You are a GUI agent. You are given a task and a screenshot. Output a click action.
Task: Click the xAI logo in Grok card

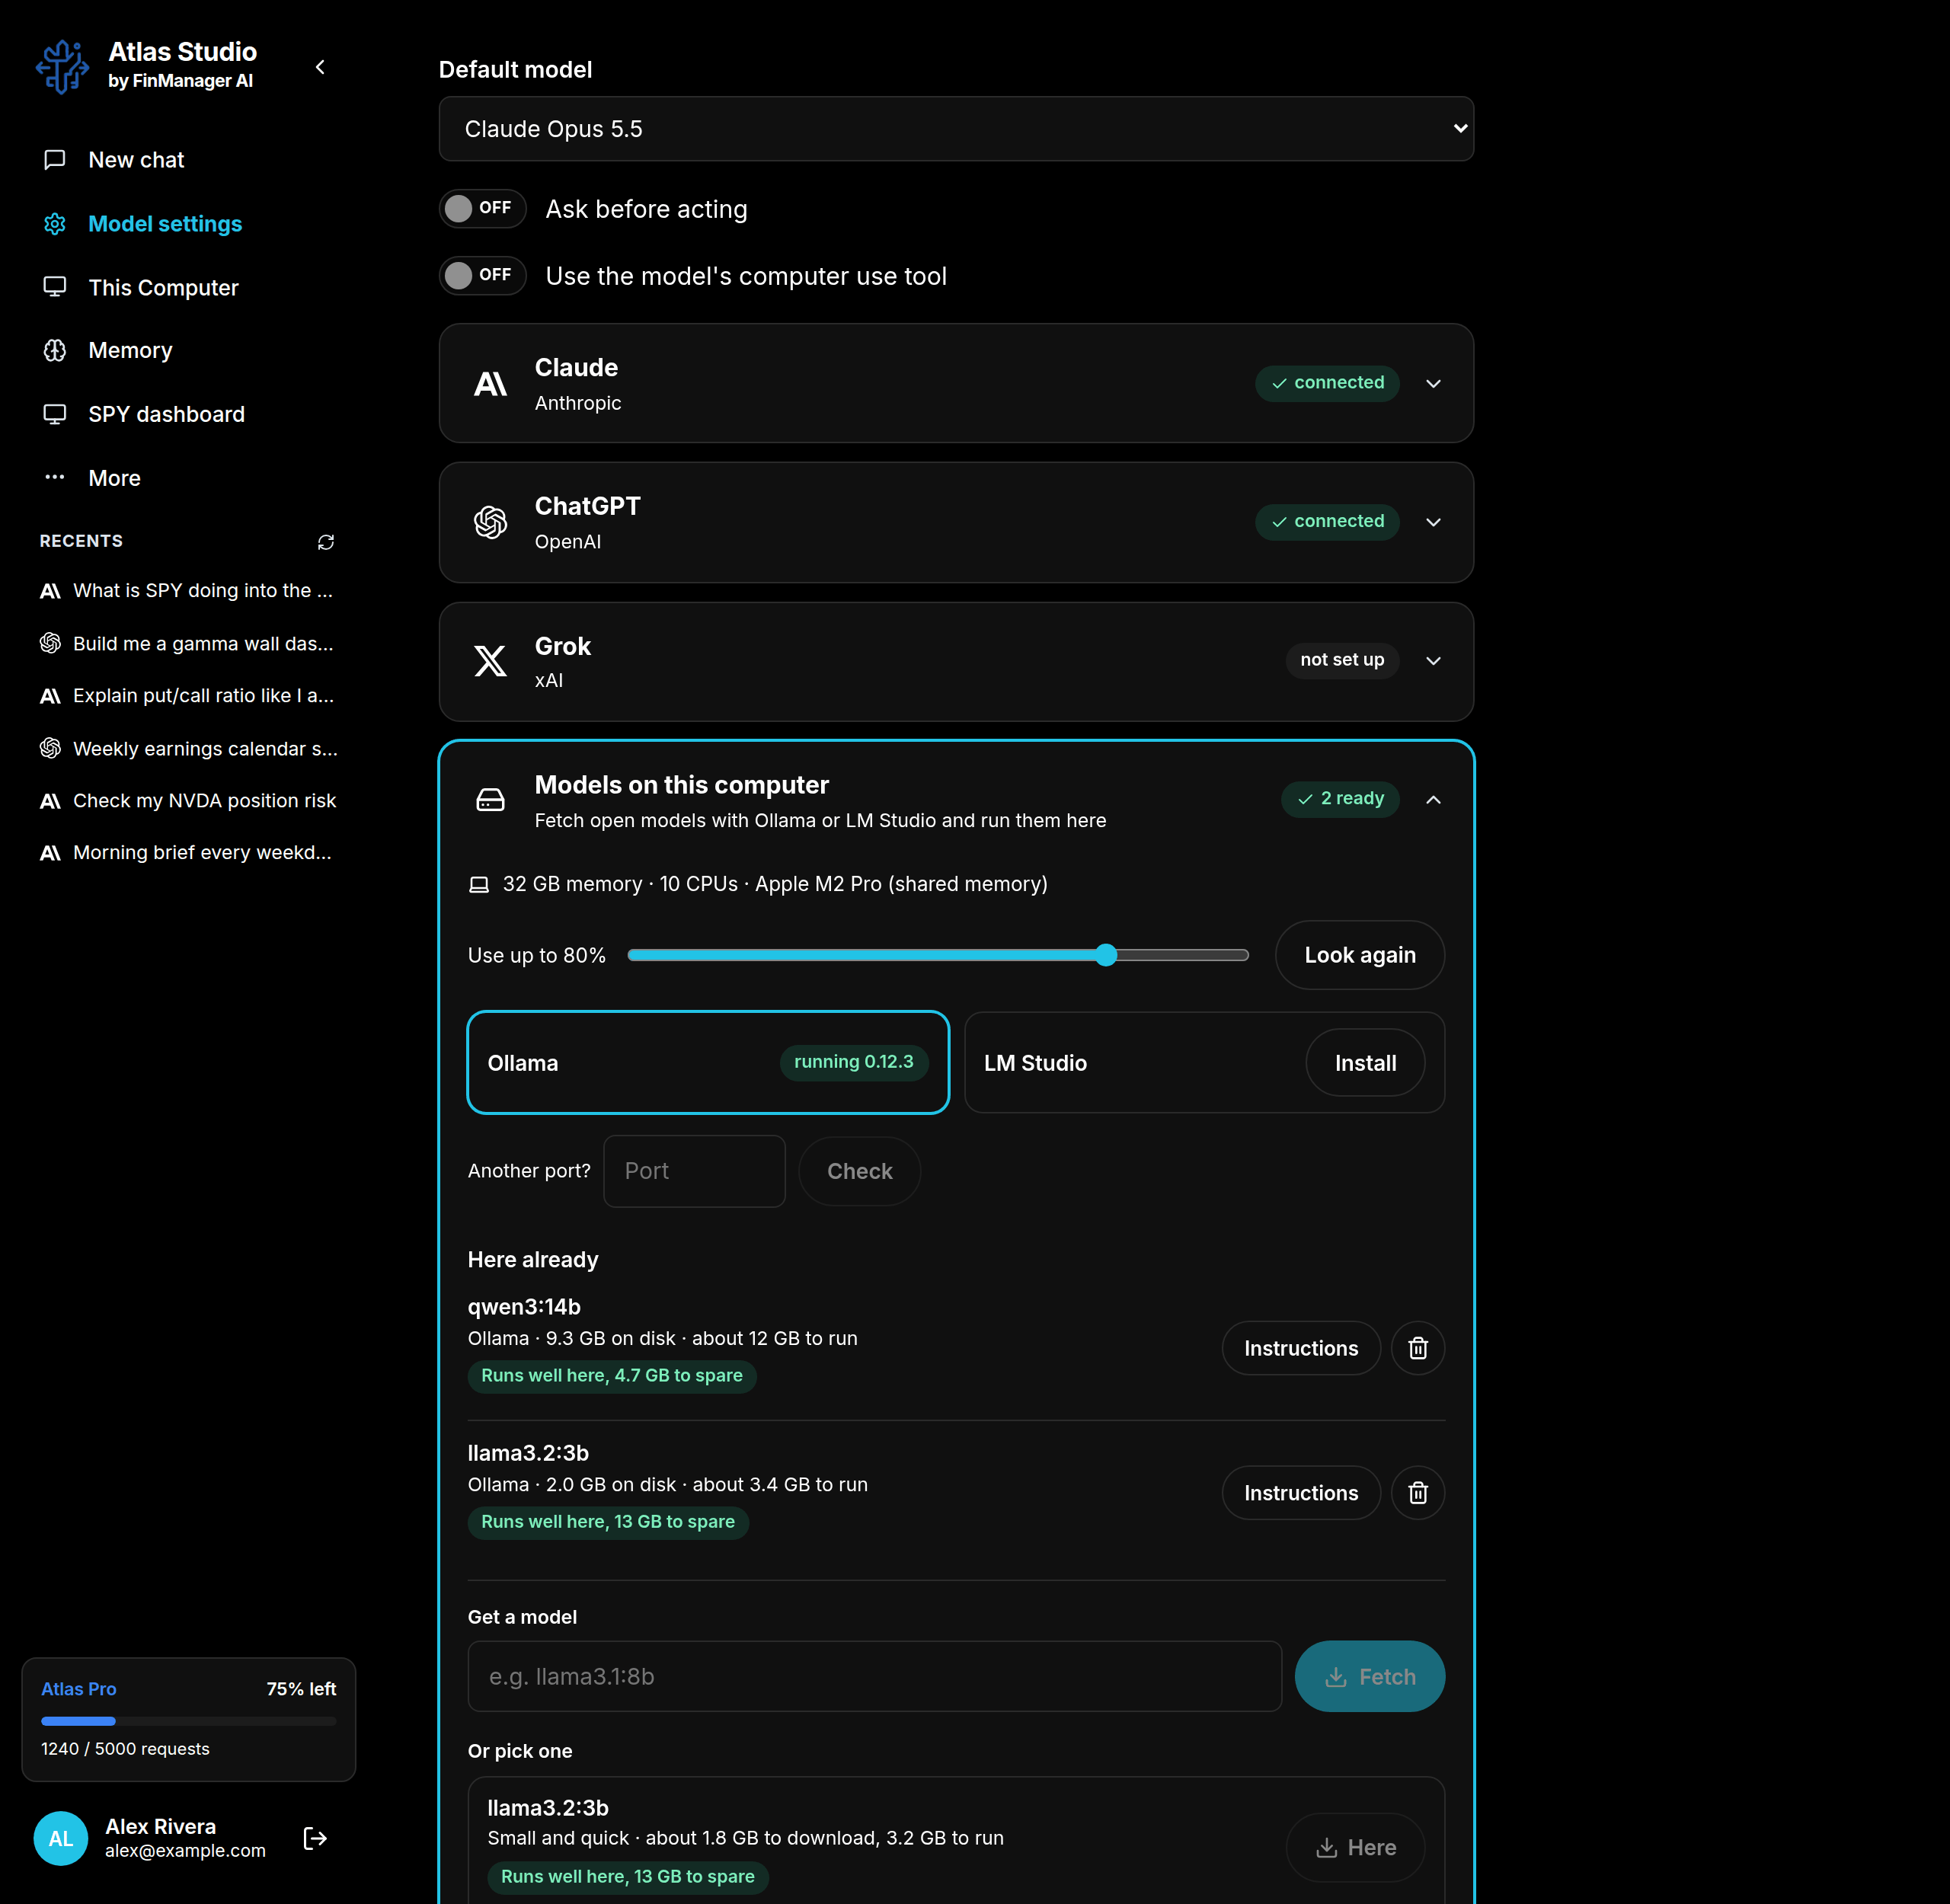coord(490,661)
